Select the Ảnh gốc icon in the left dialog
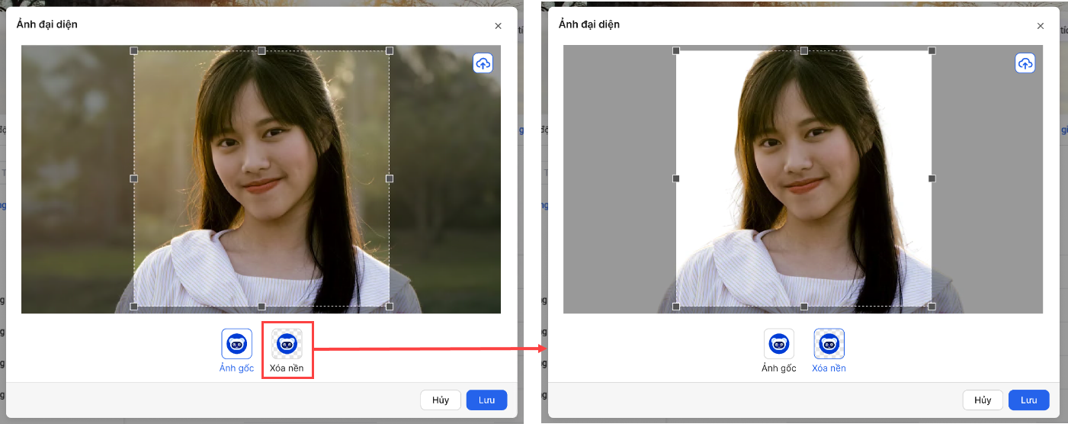The width and height of the screenshot is (1068, 424). click(236, 344)
